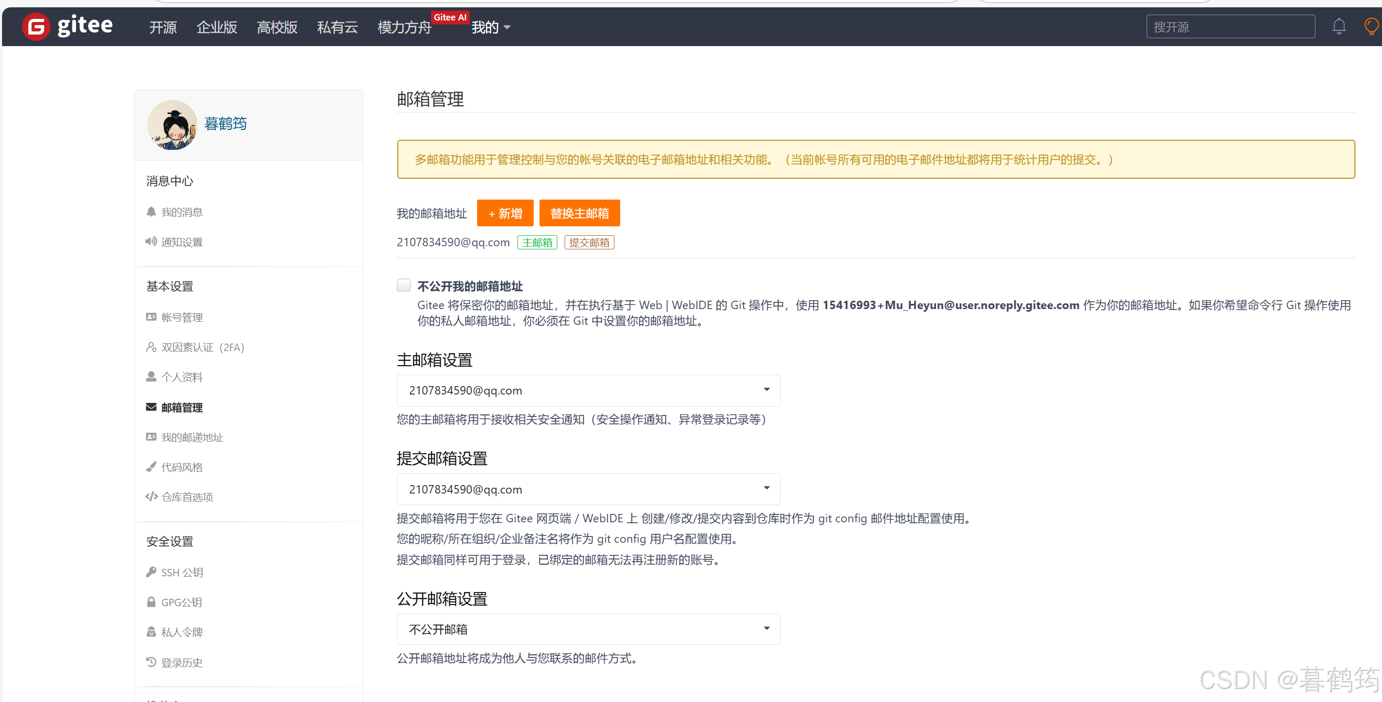Image resolution: width=1382 pixels, height=702 pixels.
Task: Open the 提交邮箱设置 dropdown
Action: [588, 489]
